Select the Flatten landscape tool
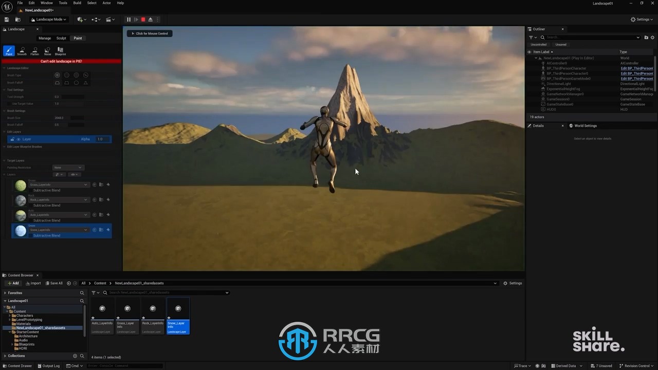The width and height of the screenshot is (658, 370). pos(34,50)
